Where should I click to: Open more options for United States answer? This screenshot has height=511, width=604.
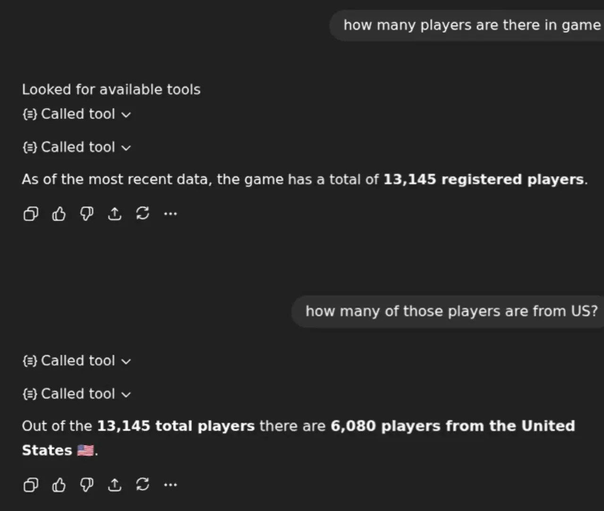click(170, 485)
